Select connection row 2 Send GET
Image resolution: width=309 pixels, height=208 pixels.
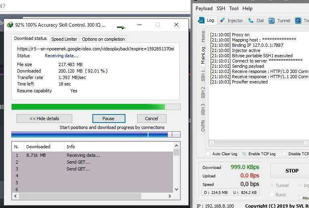click(x=92, y=162)
